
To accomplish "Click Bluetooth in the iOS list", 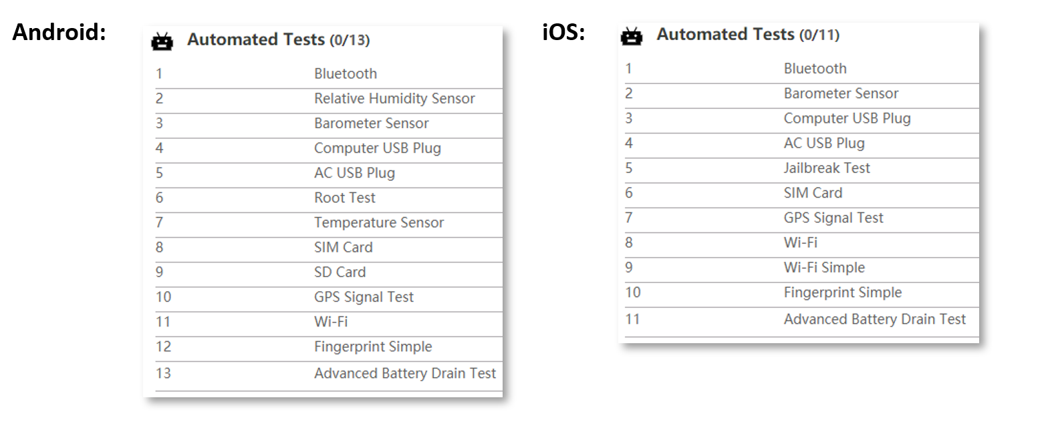I will click(x=815, y=69).
